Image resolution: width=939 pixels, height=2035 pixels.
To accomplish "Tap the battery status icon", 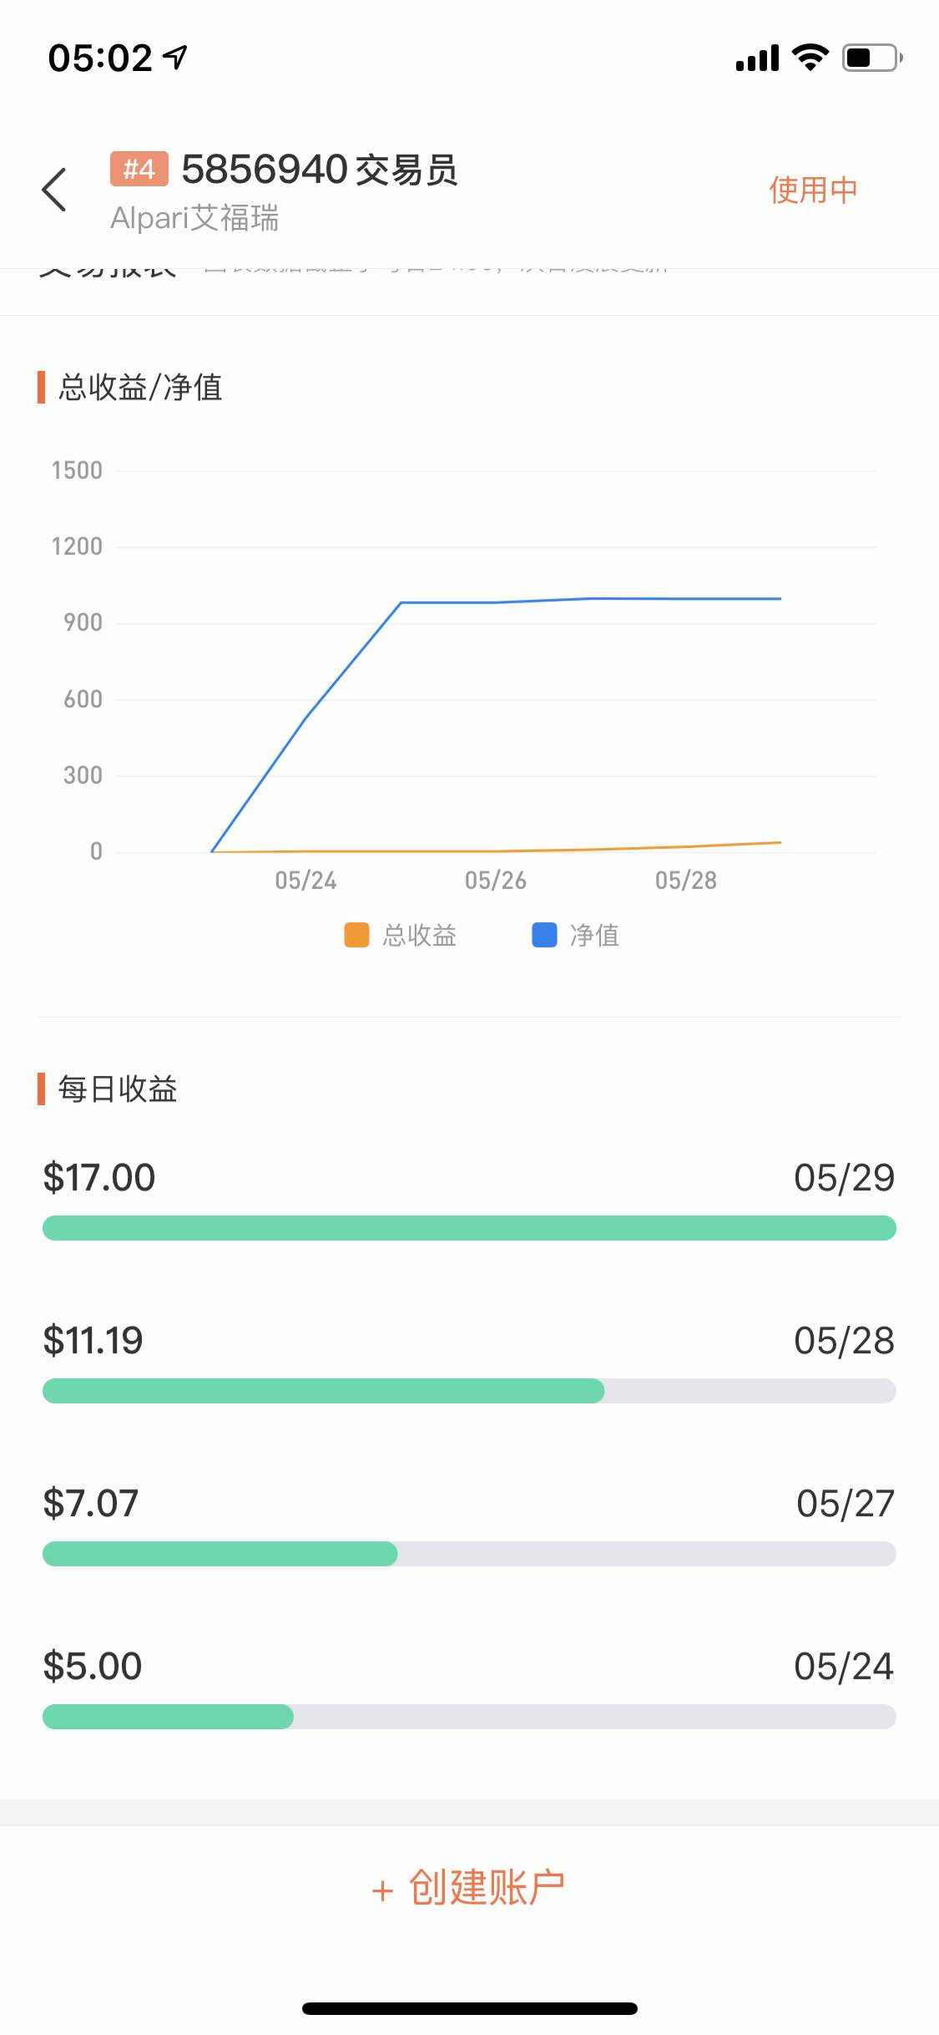I will click(871, 58).
